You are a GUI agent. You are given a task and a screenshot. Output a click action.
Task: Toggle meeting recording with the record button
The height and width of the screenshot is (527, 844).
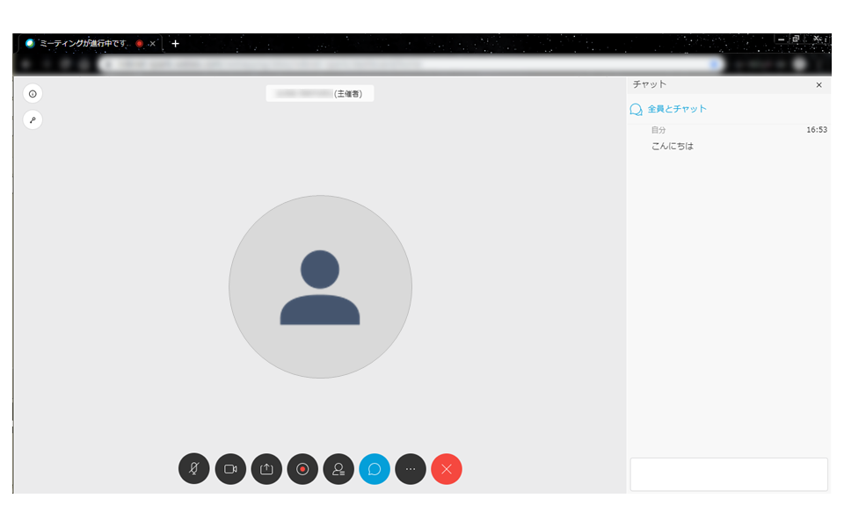tap(302, 469)
